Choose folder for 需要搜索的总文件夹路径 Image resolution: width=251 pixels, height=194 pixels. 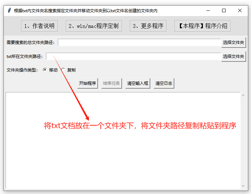(x=234, y=43)
